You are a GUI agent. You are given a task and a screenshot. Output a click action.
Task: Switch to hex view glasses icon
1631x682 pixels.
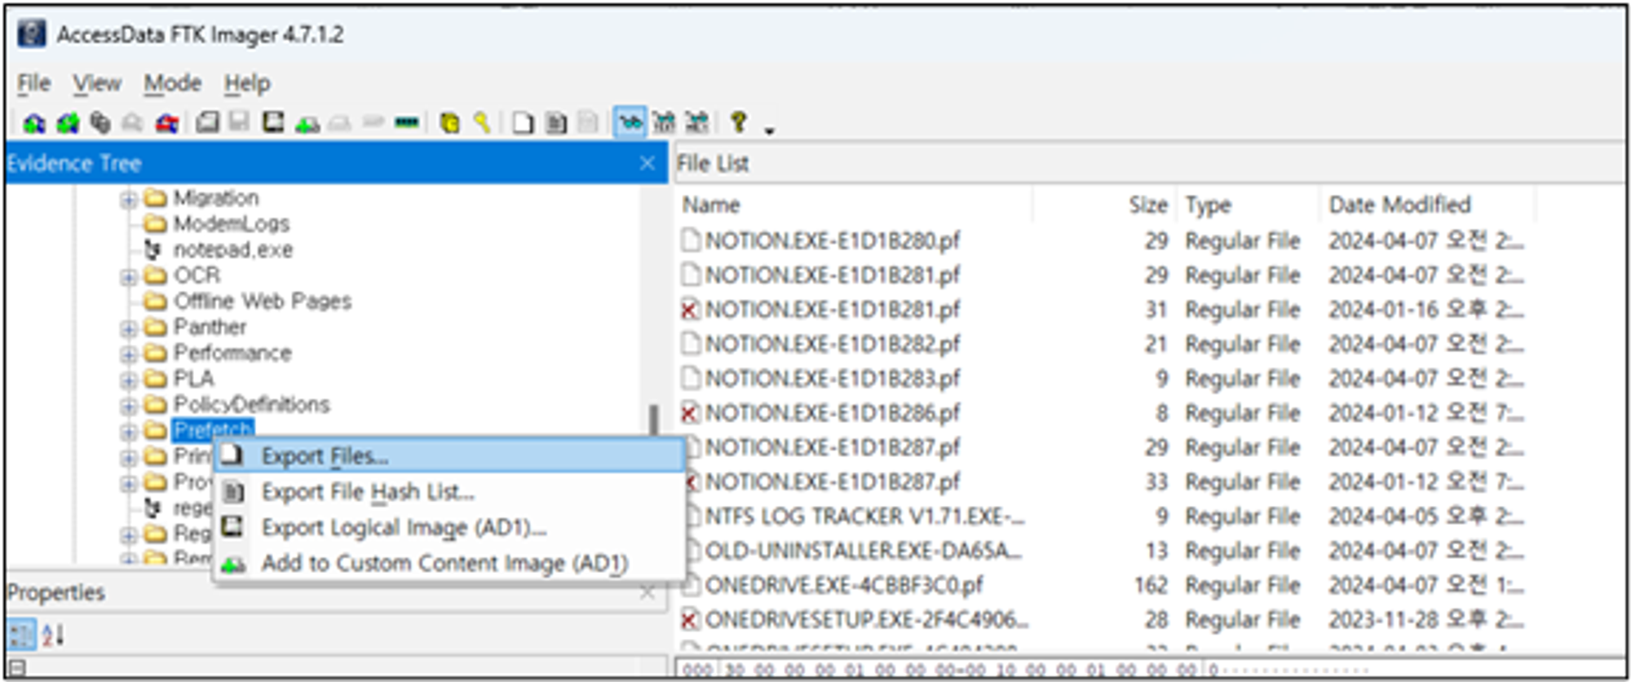(696, 123)
